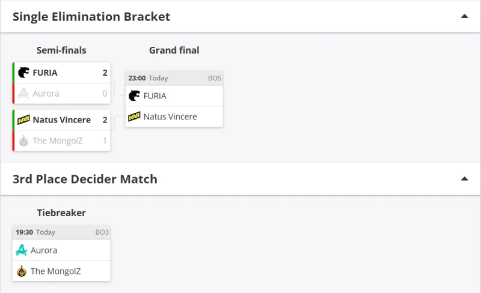Screen dimensions: 481x293
Task: Click teal Aurora logo in Tiebreaker match
Action: 22,250
